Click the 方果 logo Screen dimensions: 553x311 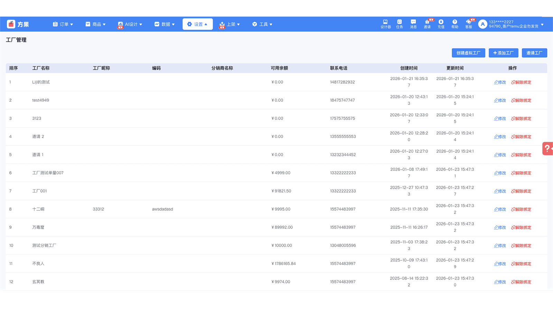coord(18,24)
